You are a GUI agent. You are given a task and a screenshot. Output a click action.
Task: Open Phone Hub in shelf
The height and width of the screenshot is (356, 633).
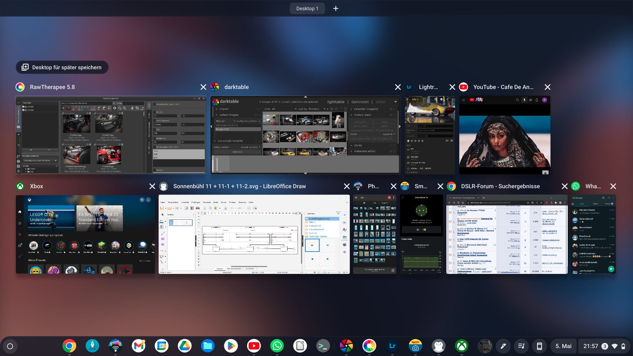[539, 346]
